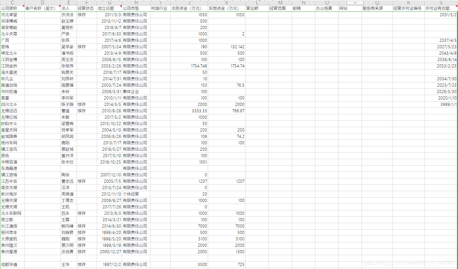Screen dimensions: 458x269
Task: Select column S header
Action: [441, 3]
